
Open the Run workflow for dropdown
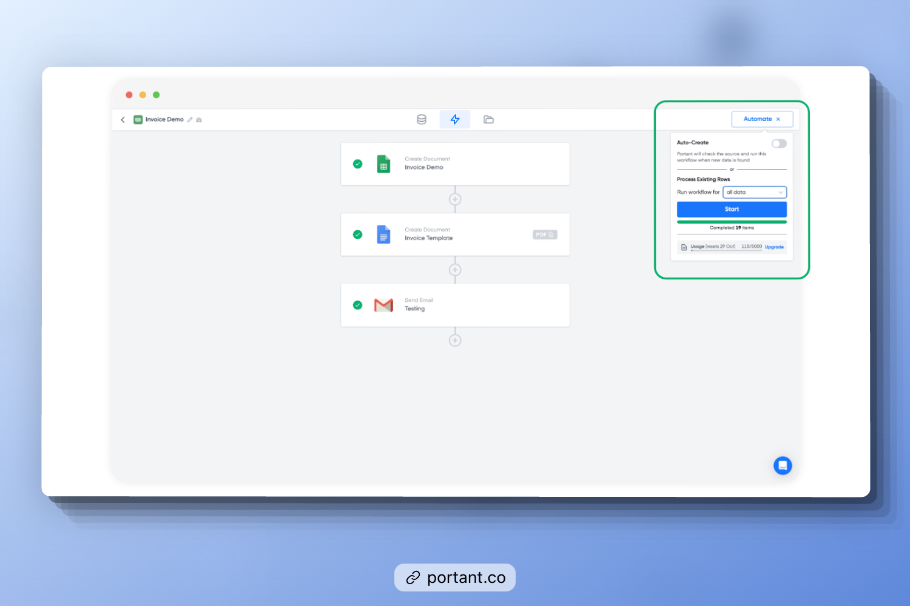coord(754,192)
